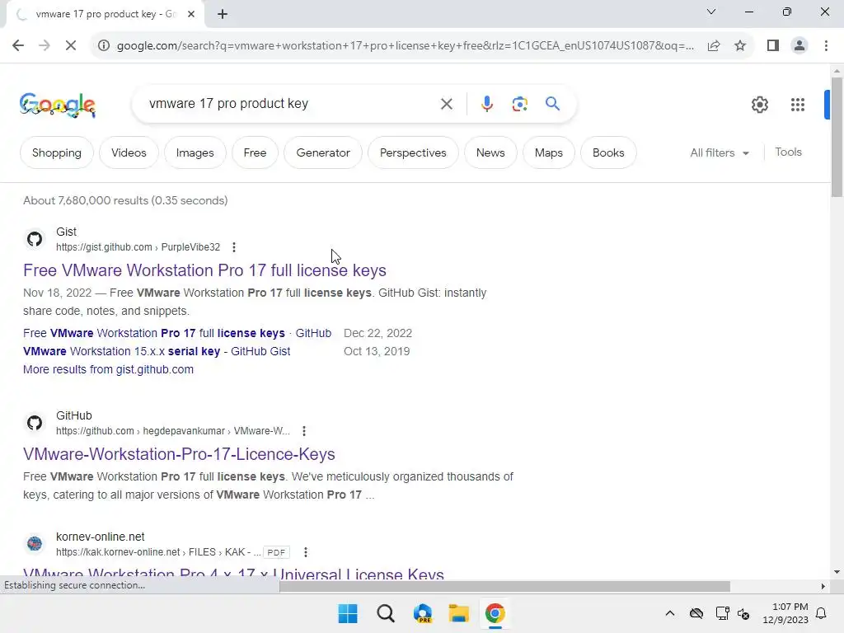Open Dec 22, 2022 sub-result link
Viewport: 844px width, 633px height.
point(177,333)
